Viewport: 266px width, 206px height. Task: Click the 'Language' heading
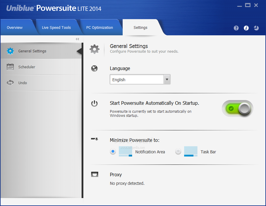click(x=120, y=68)
